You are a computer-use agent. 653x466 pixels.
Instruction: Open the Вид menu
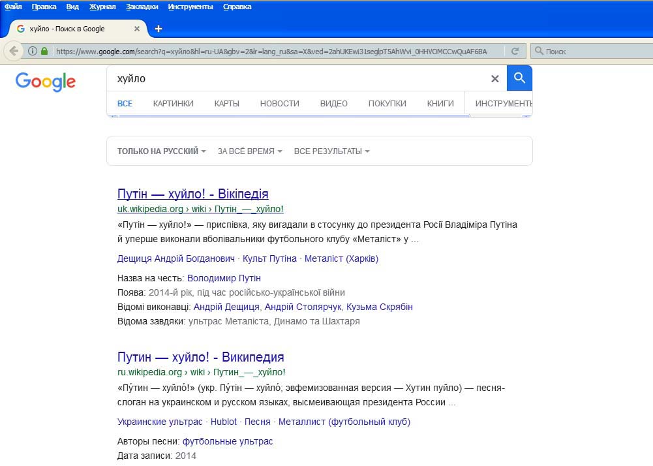click(x=72, y=7)
